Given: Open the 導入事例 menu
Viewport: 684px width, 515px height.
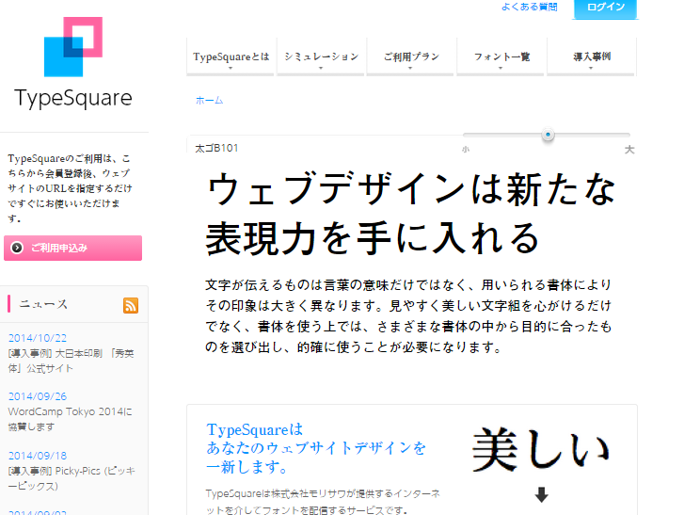Looking at the screenshot, I should (x=592, y=56).
